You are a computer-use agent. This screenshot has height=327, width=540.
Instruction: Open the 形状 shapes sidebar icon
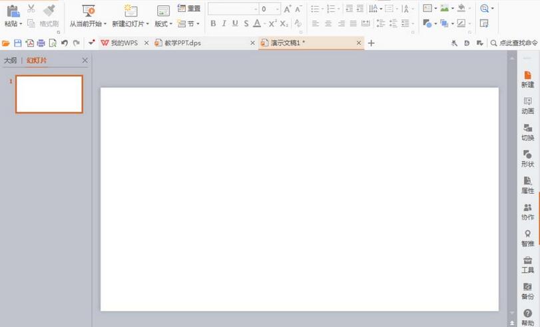pos(527,158)
